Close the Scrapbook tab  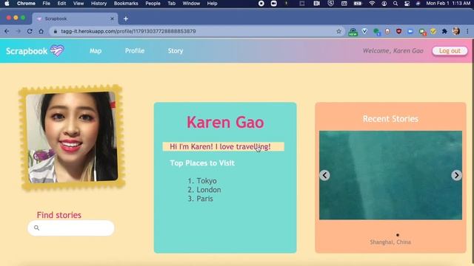pos(112,18)
